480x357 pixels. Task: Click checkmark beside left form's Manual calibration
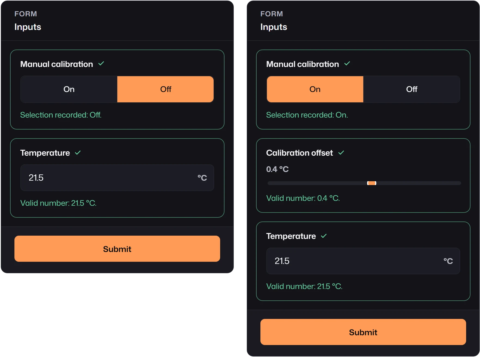(101, 64)
